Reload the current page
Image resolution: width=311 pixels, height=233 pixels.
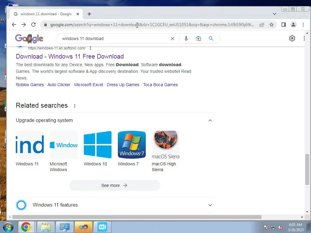pyautogui.click(x=33, y=25)
